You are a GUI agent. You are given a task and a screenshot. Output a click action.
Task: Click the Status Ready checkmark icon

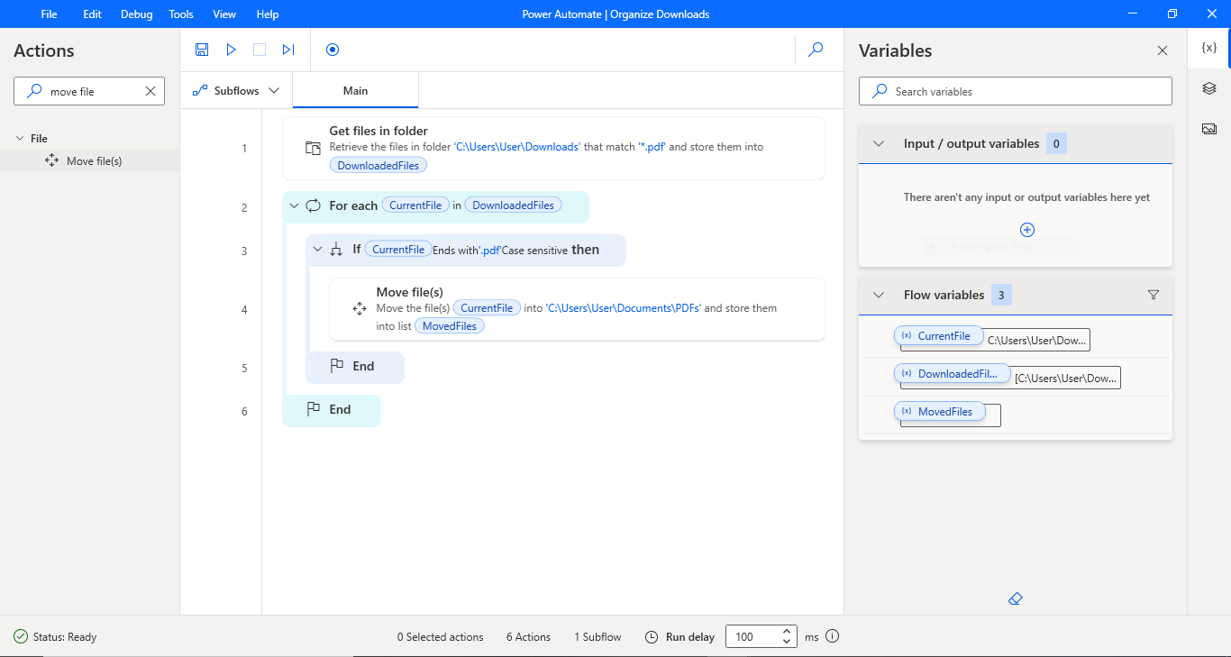coord(21,636)
